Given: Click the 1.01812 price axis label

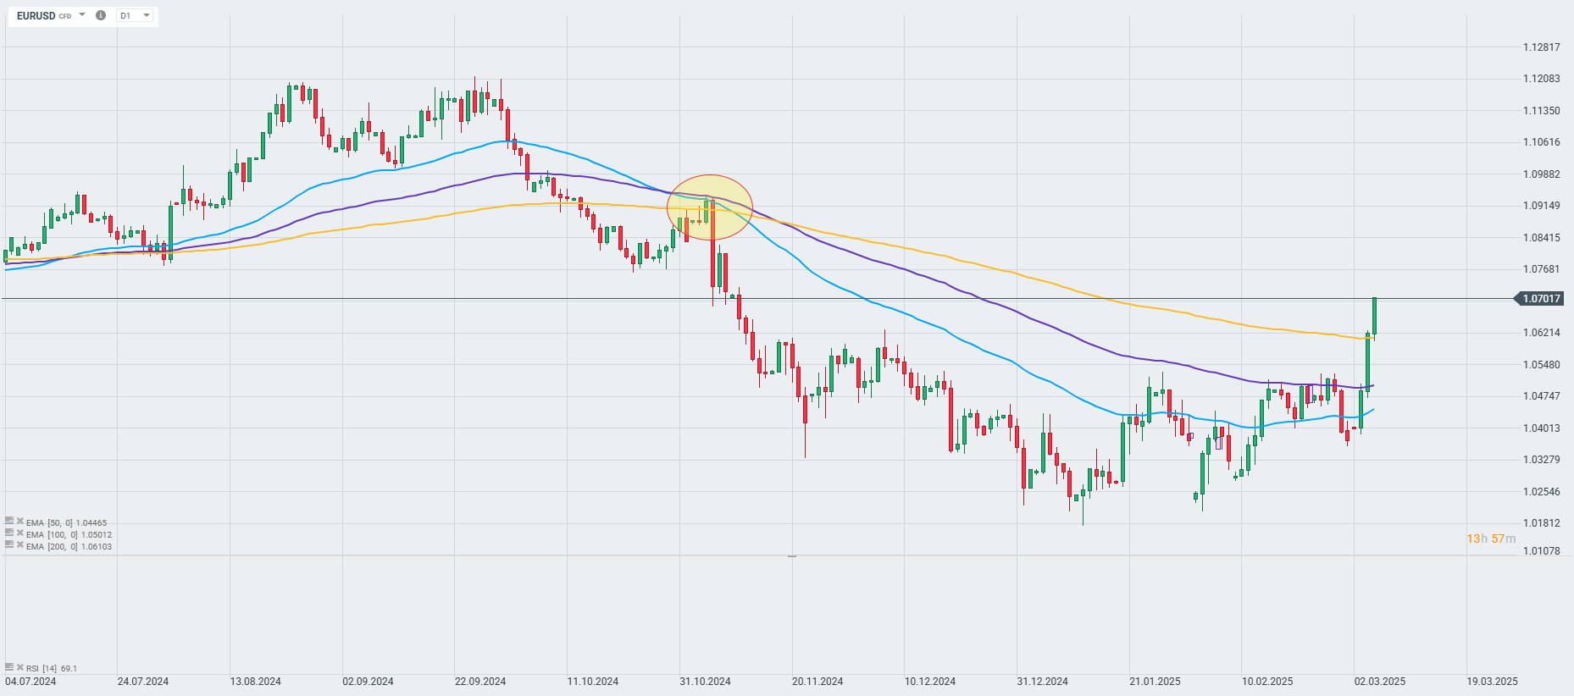Looking at the screenshot, I should (x=1542, y=523).
